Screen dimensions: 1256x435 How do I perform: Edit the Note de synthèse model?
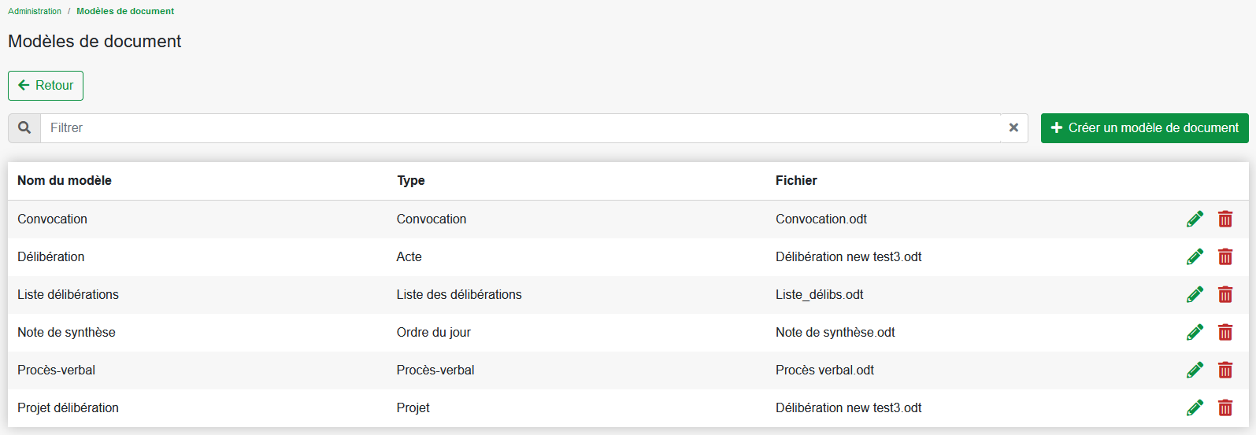1195,332
